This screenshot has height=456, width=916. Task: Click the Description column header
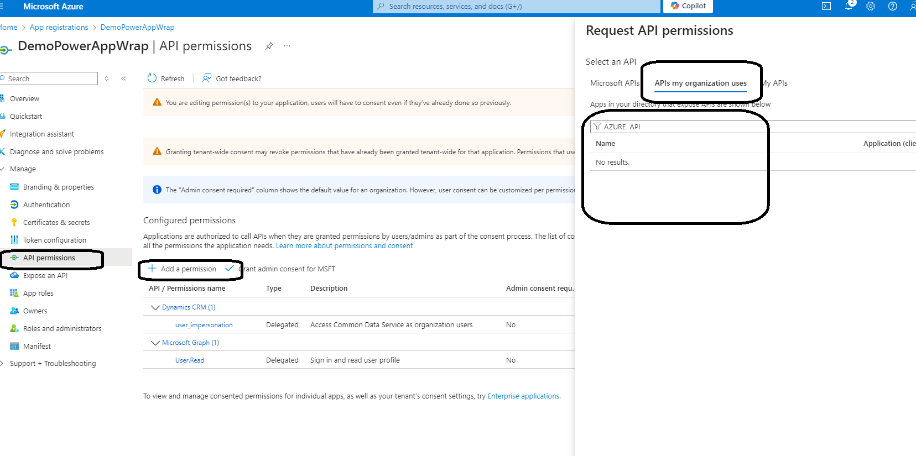coord(329,289)
